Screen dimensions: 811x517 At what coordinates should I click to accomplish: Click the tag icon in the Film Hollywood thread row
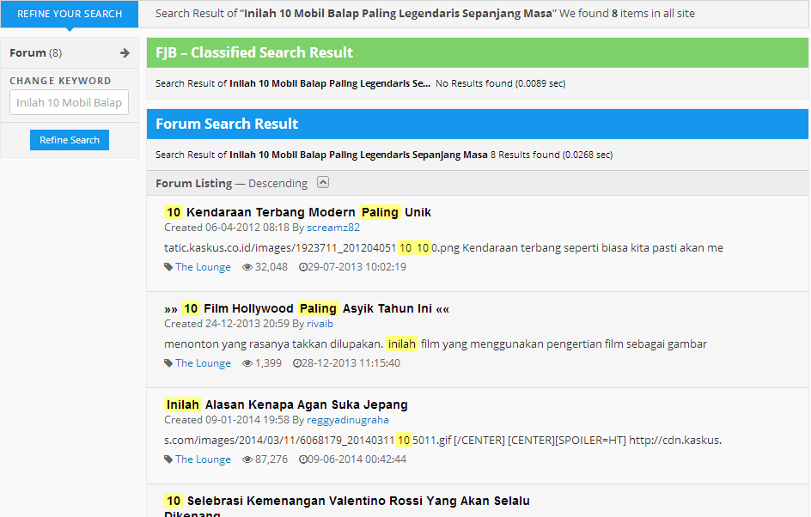(x=168, y=363)
